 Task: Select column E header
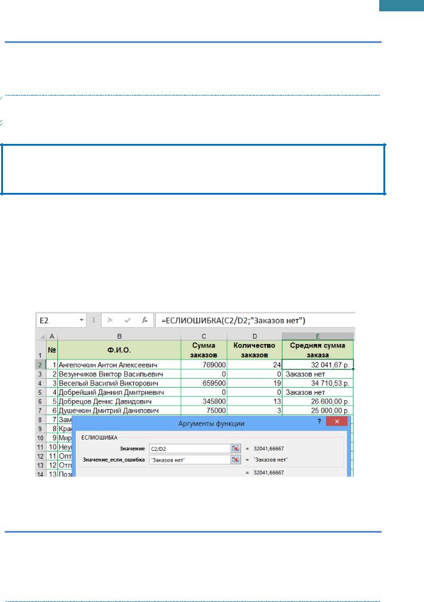317,336
